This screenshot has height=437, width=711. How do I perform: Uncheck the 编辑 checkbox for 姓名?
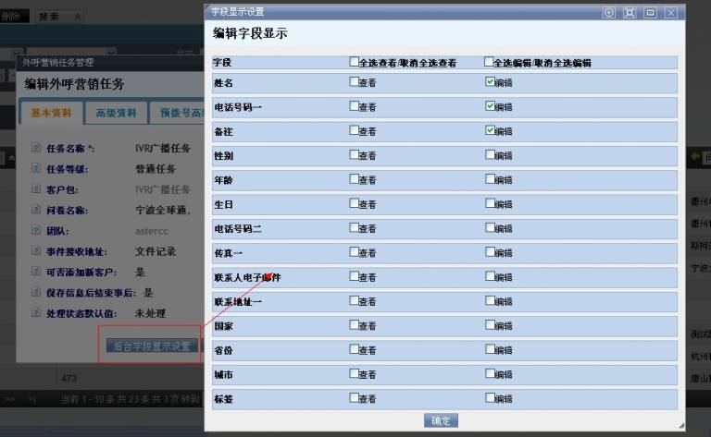click(x=490, y=82)
